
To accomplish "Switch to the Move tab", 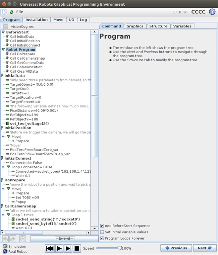I will tap(58, 20).
